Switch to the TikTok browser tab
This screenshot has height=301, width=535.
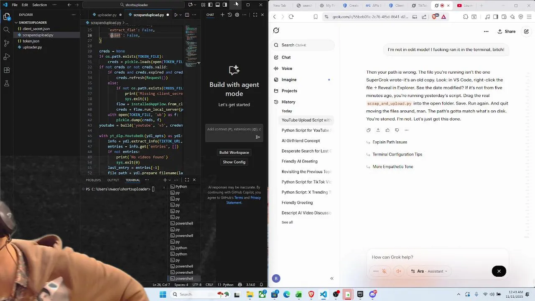[x=420, y=5]
